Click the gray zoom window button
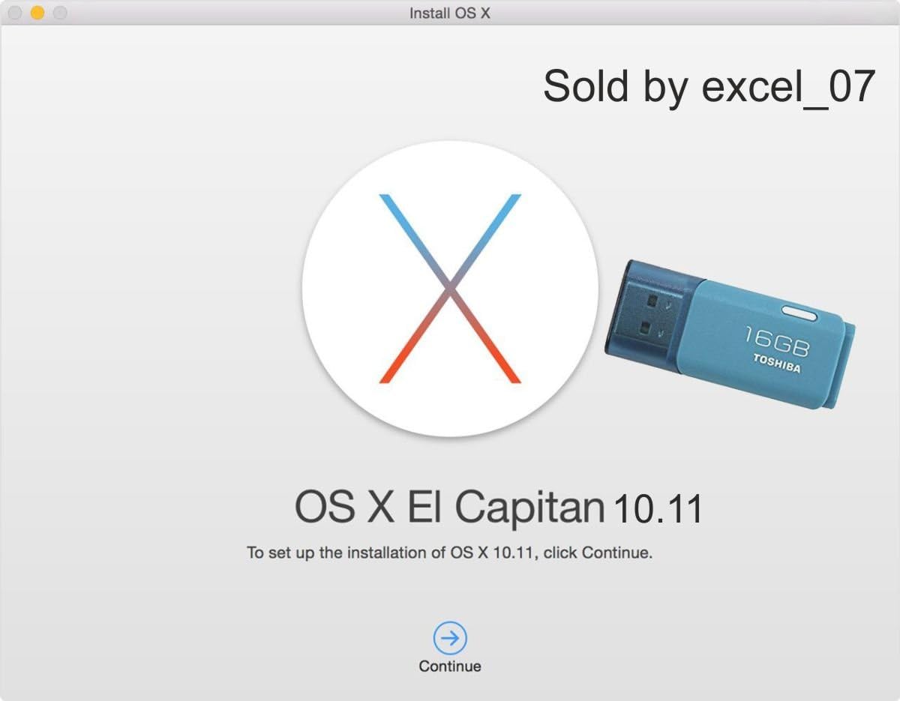Image resolution: width=900 pixels, height=701 pixels. coord(59,13)
